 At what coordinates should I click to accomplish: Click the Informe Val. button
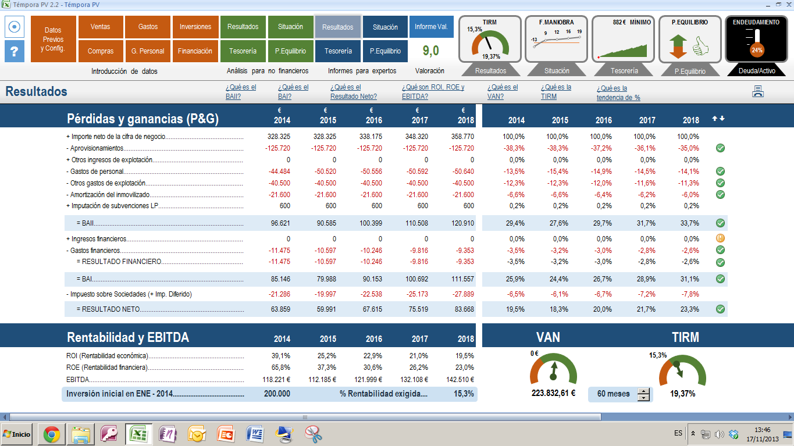tap(431, 27)
